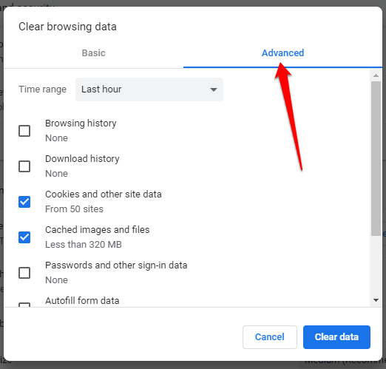
Task: Switch to the Basic tab
Action: click(94, 53)
